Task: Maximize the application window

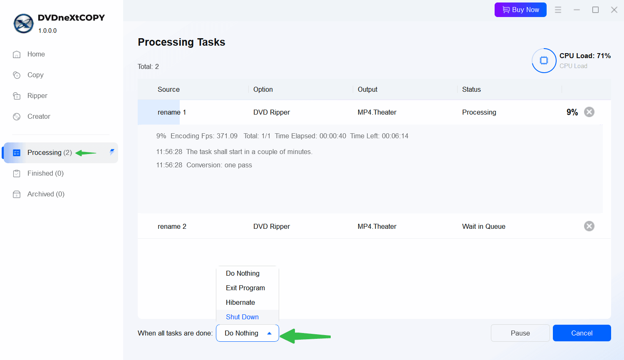Action: [595, 10]
